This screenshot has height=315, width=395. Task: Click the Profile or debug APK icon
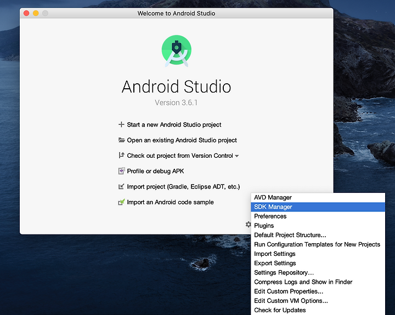pyautogui.click(x=121, y=171)
